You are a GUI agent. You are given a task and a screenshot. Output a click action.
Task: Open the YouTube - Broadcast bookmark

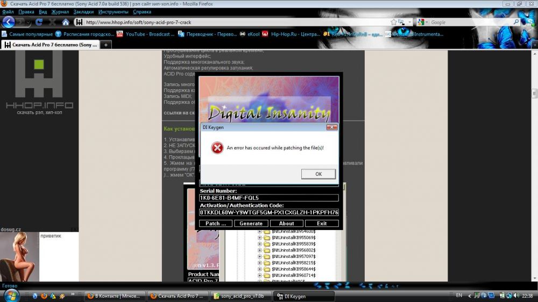(145, 34)
